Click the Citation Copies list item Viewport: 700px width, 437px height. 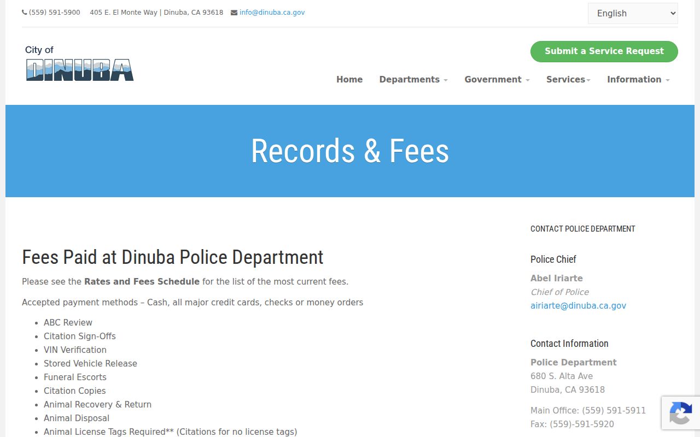coord(75,391)
